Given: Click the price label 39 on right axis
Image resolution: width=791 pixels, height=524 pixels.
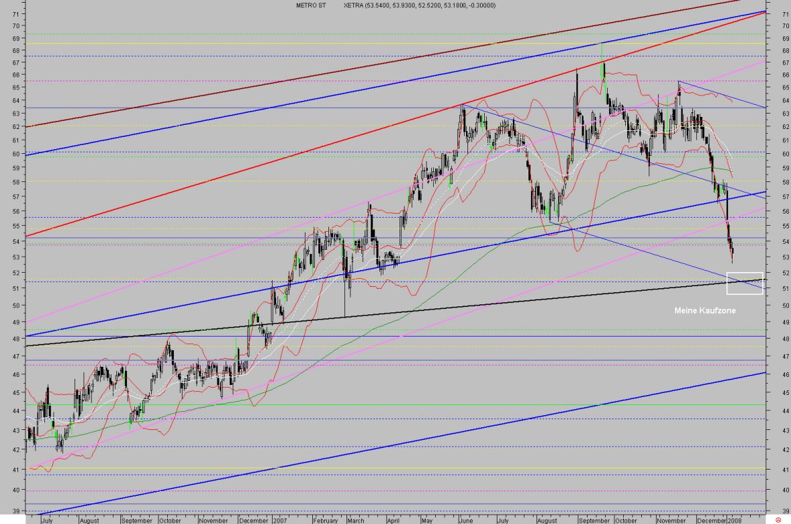Looking at the screenshot, I should (786, 511).
